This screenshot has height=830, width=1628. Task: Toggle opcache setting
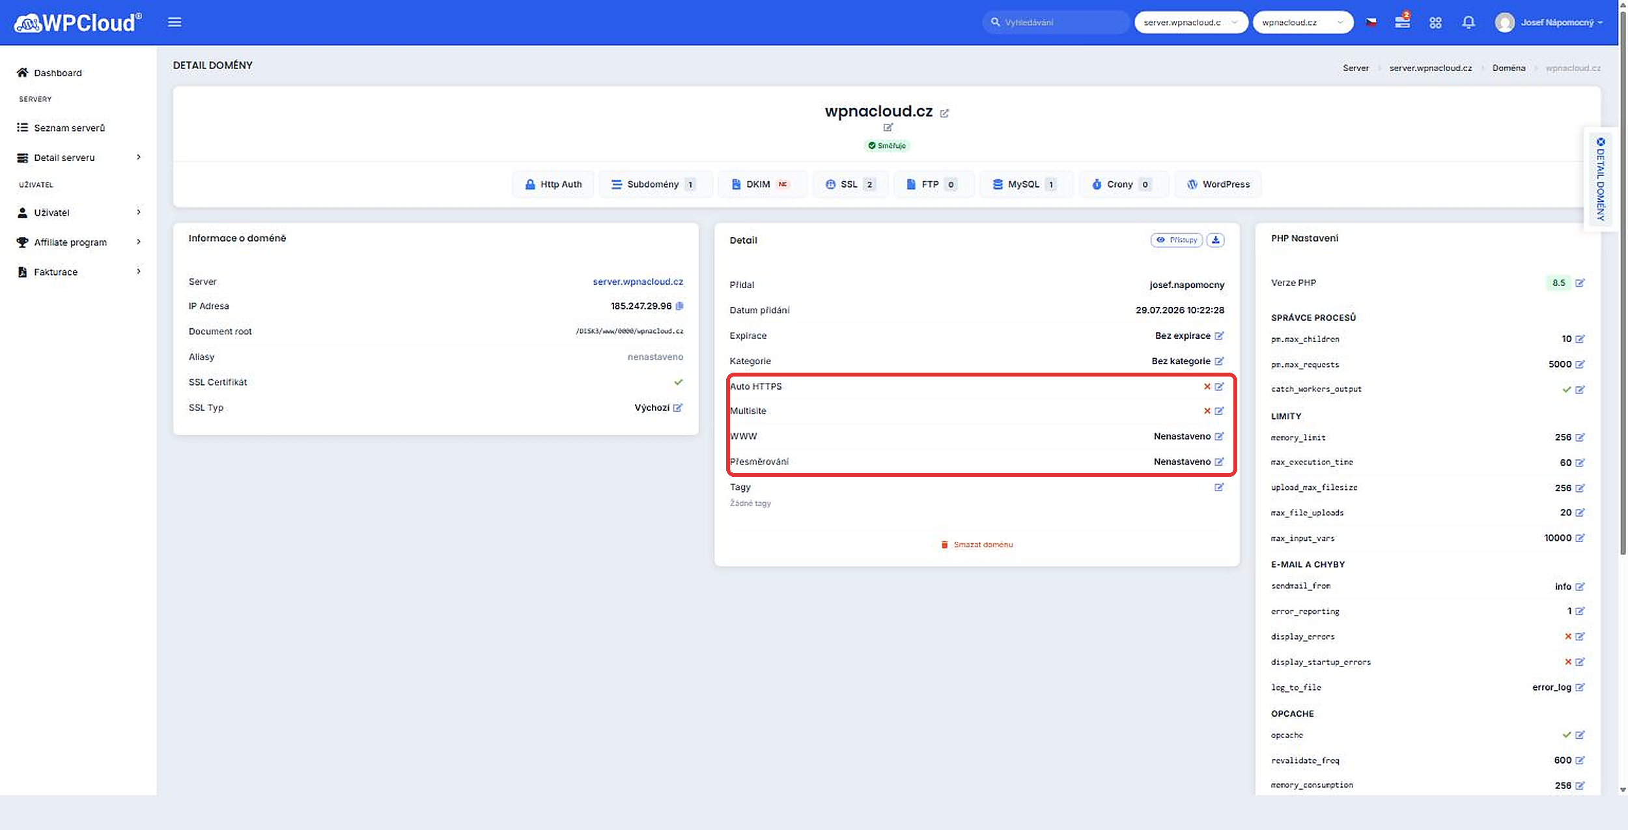coord(1580,736)
